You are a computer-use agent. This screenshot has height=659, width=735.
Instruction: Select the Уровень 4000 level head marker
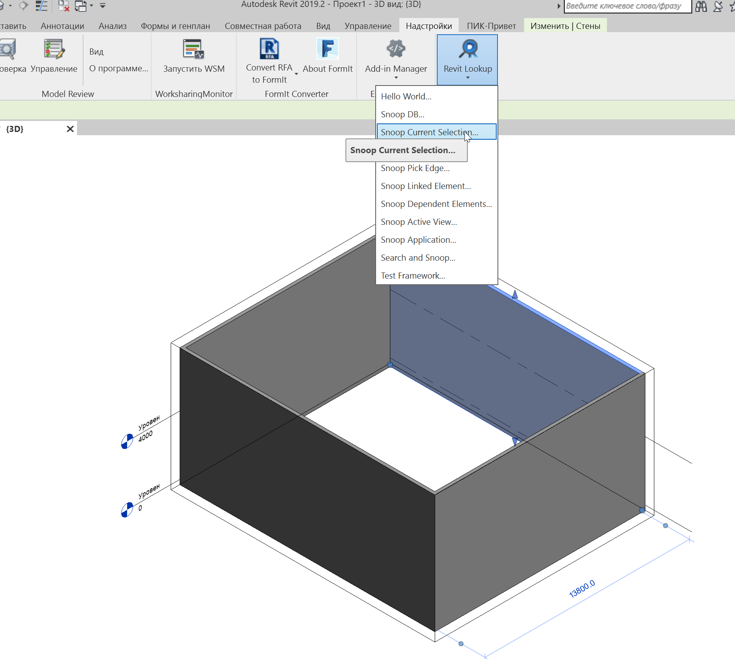[x=127, y=441]
